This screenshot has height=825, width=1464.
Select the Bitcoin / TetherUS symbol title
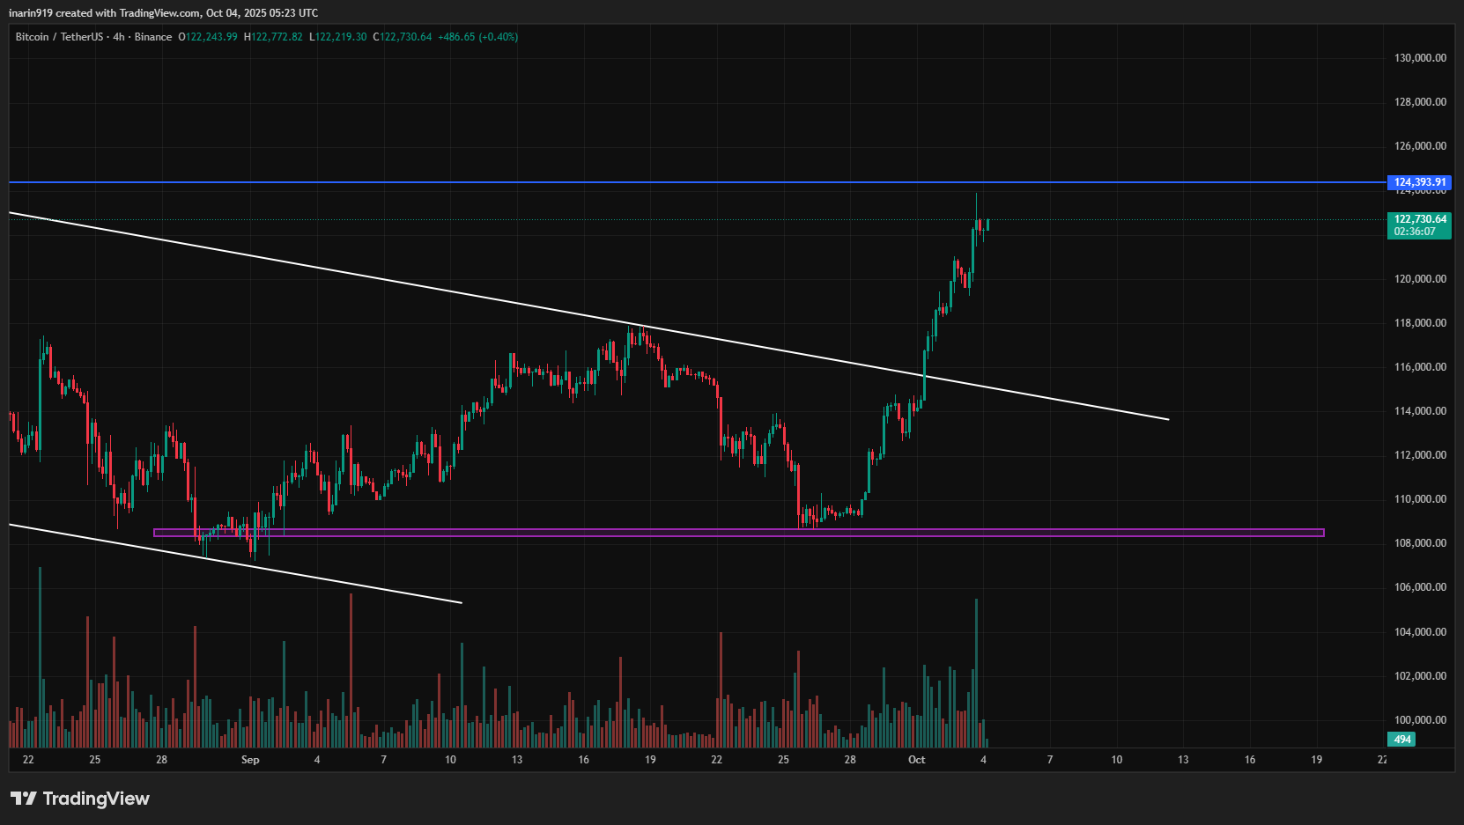pos(59,37)
